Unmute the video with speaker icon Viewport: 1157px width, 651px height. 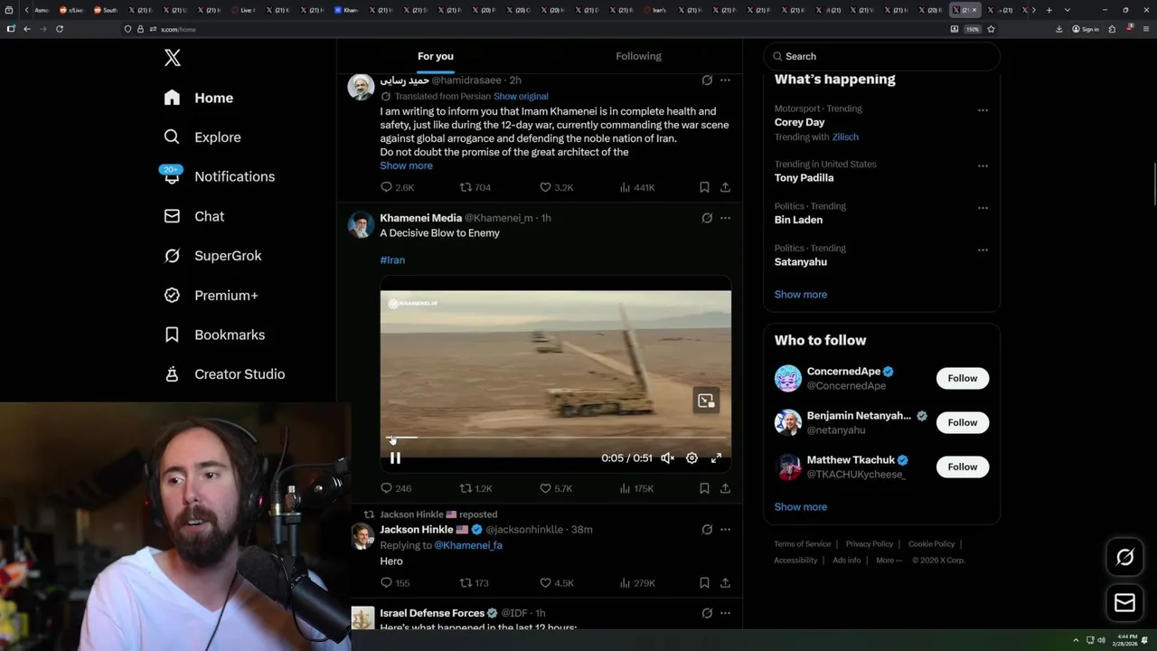(667, 458)
